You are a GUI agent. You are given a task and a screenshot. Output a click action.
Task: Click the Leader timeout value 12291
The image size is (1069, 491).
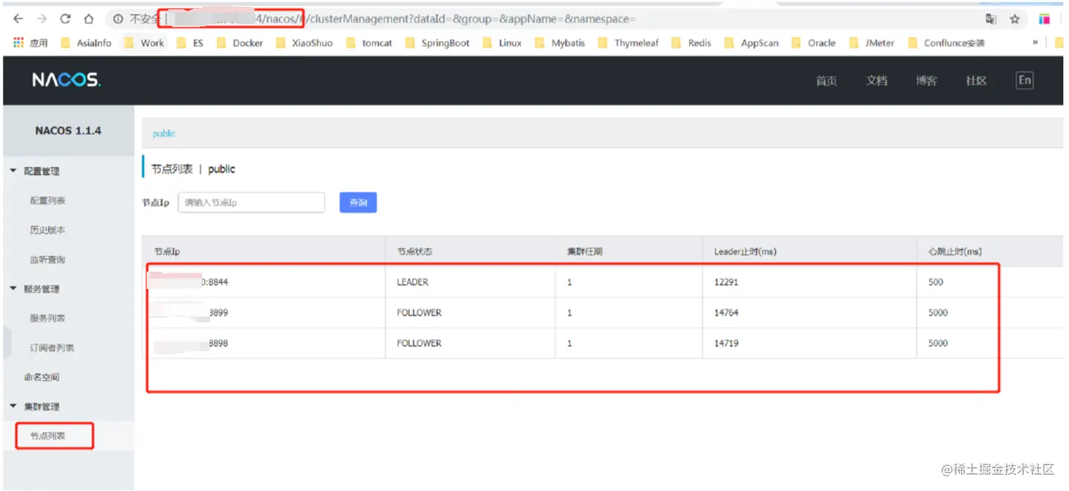click(726, 282)
